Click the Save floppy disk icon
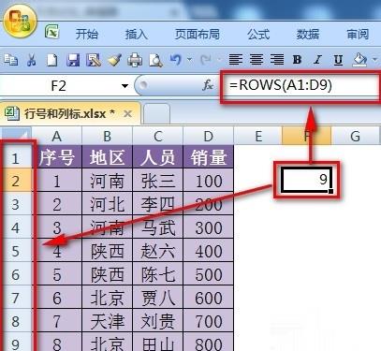Image resolution: width=381 pixels, height=351 pixels. [73, 60]
